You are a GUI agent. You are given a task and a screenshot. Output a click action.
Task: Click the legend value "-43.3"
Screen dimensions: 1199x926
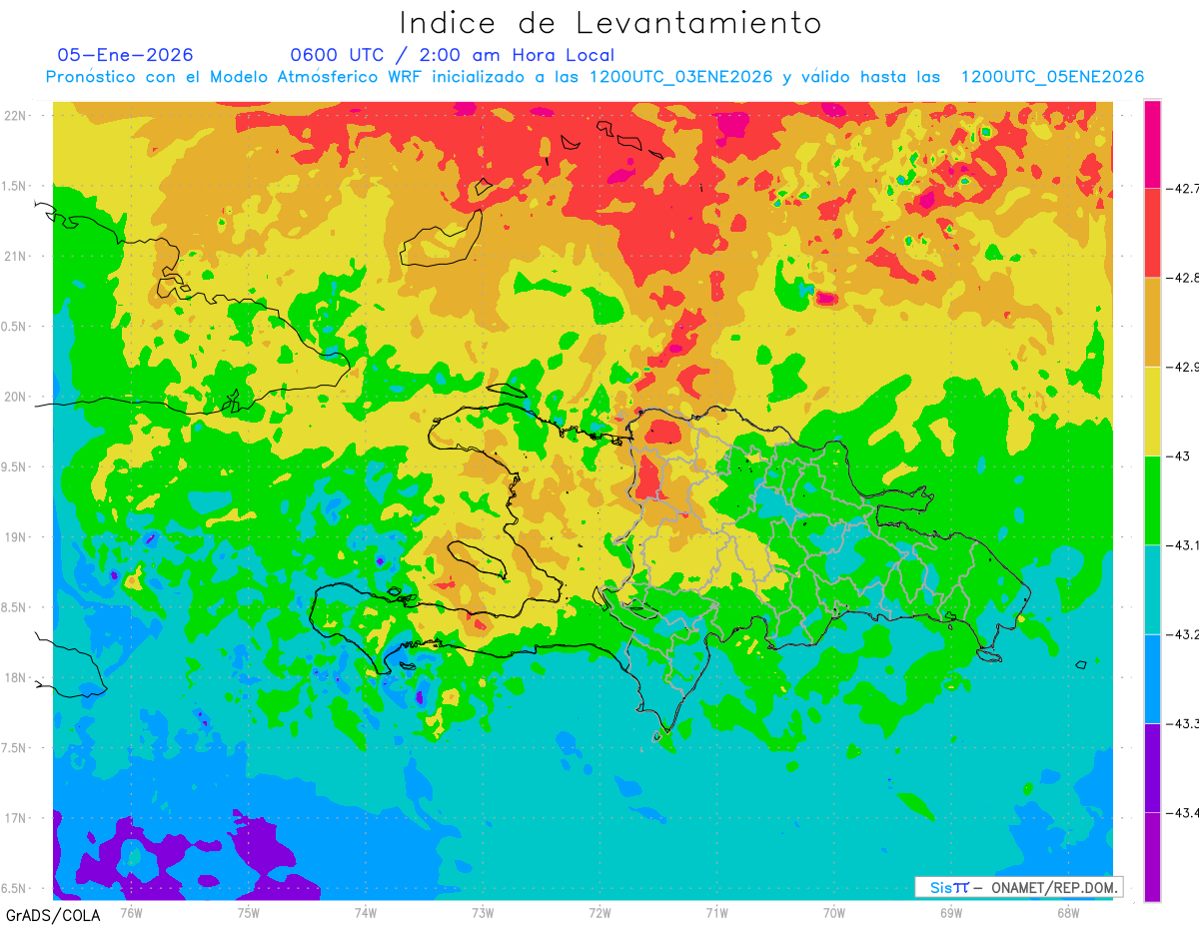[x=1184, y=723]
